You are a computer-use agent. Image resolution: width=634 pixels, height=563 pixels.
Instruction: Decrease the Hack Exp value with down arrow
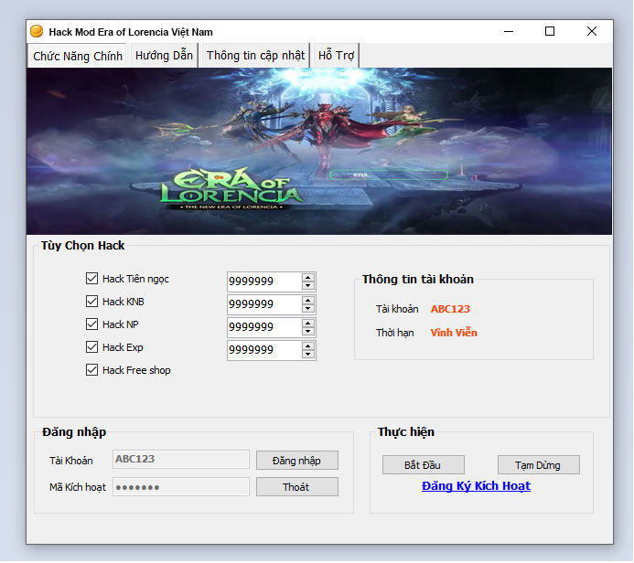(x=308, y=355)
